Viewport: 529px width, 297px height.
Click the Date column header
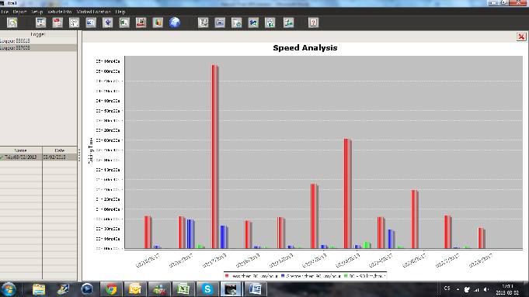pos(60,150)
